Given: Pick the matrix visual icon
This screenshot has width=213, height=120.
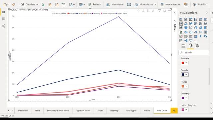Looking at the screenshot, I should [x=196, y=36].
